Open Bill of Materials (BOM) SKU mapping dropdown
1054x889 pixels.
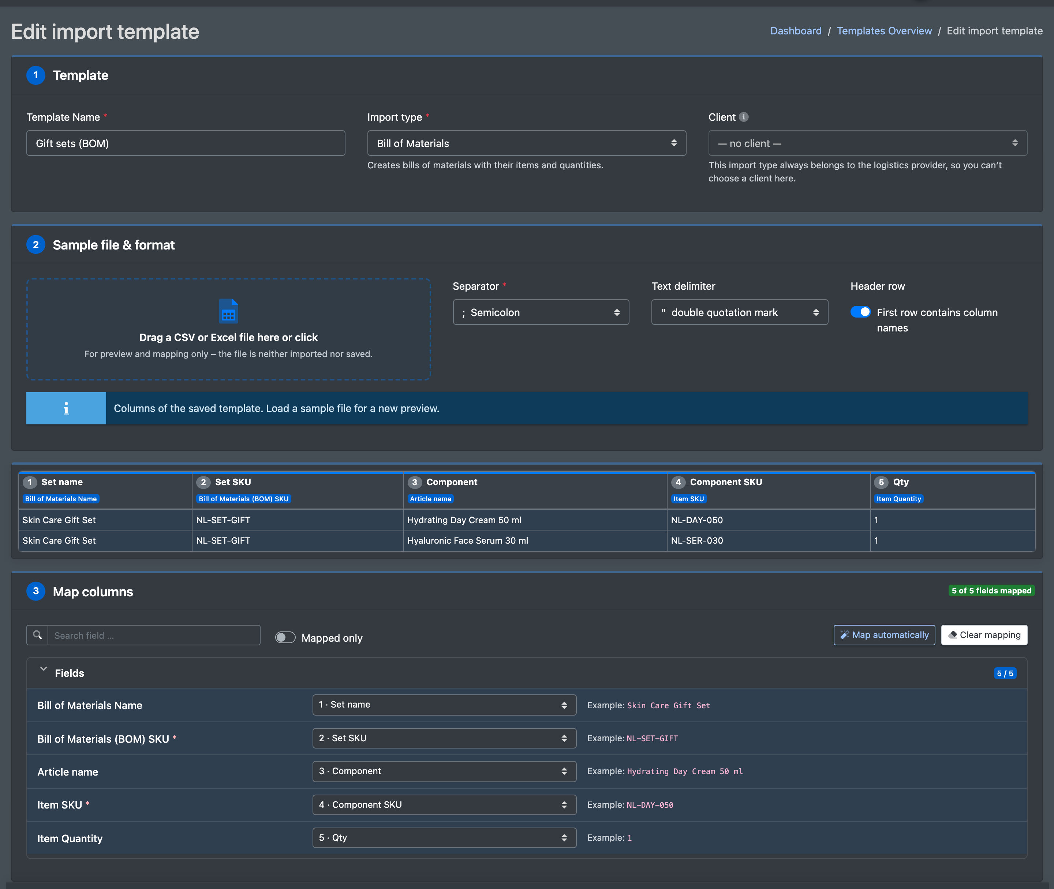pyautogui.click(x=444, y=738)
